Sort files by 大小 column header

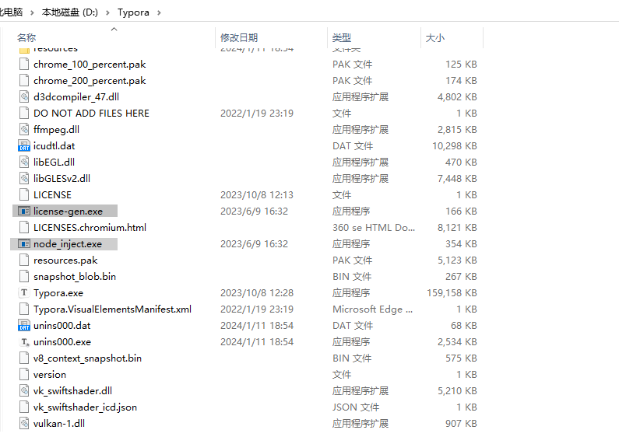pyautogui.click(x=435, y=38)
